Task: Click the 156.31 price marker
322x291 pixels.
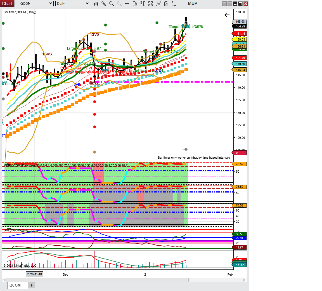Action: (x=240, y=46)
